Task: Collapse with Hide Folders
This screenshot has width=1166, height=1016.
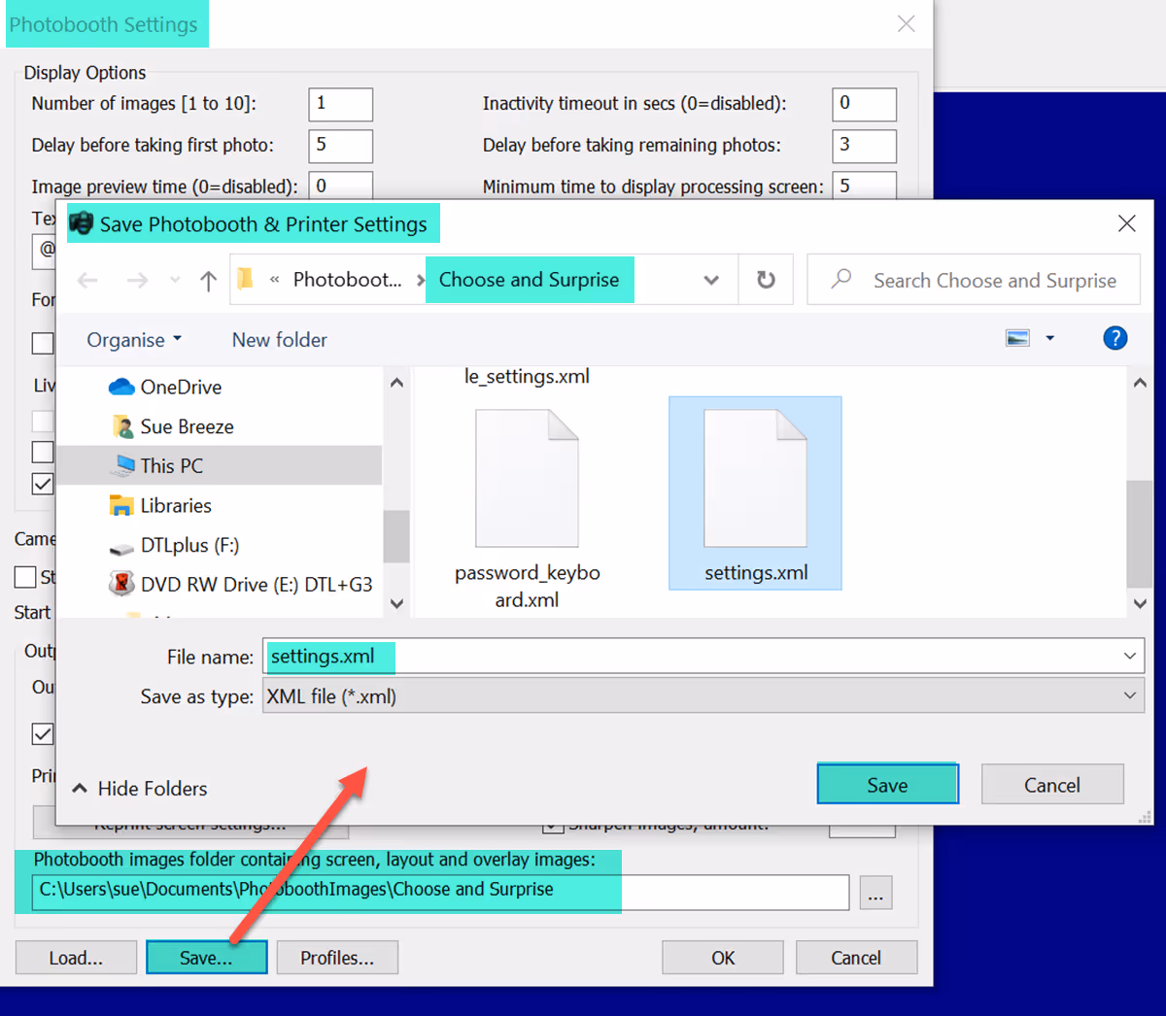Action: 140,788
